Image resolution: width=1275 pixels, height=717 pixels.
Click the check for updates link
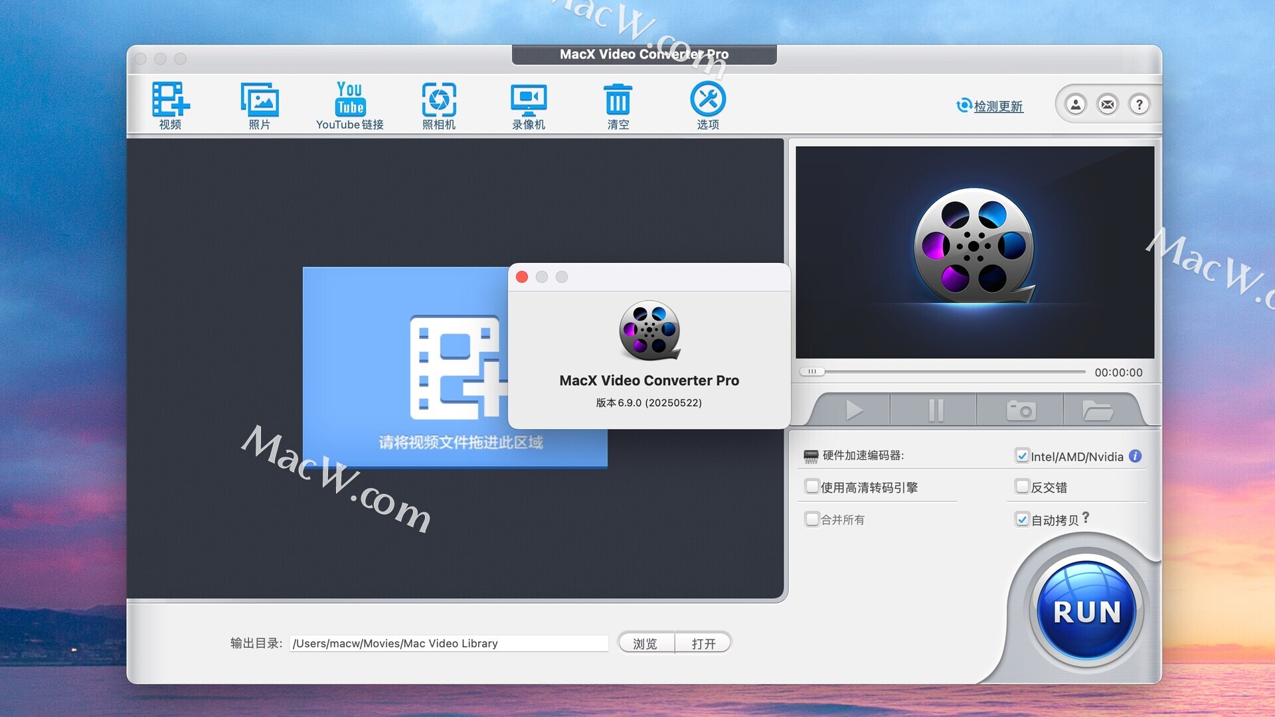click(x=997, y=106)
